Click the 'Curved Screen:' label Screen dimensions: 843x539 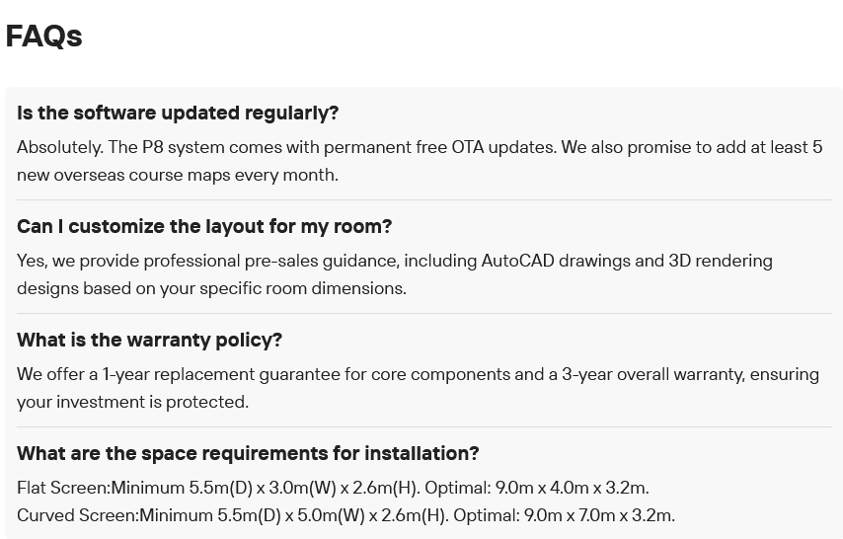point(77,515)
